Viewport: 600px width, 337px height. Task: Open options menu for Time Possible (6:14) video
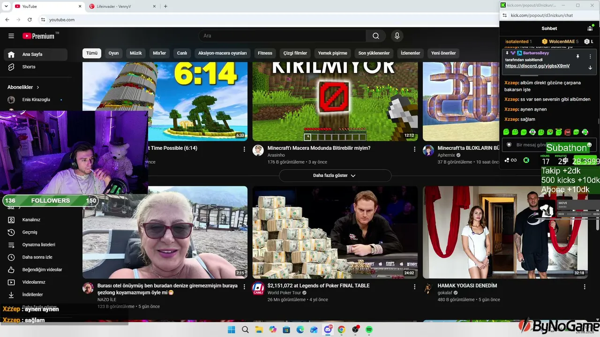(x=244, y=149)
